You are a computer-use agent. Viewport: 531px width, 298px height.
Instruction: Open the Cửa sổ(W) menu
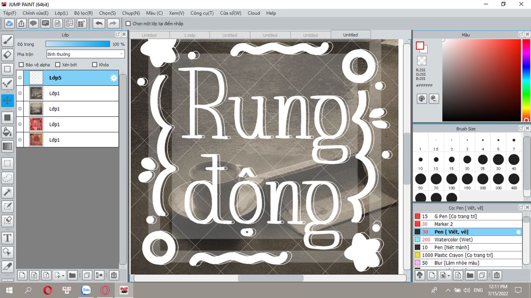click(231, 13)
